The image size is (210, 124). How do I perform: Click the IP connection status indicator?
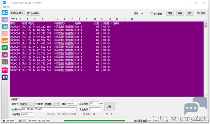tap(39, 121)
